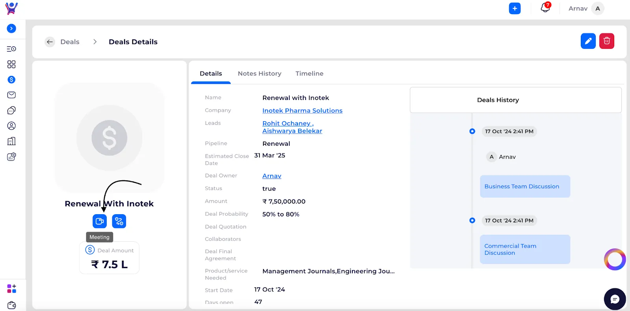
Task: Open the Aishwarya Belekar lead link
Action: tap(292, 131)
